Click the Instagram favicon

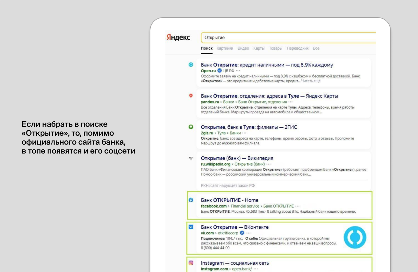[x=191, y=263]
